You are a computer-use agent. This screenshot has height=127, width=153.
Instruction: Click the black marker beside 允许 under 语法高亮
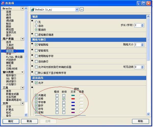[32, 82]
